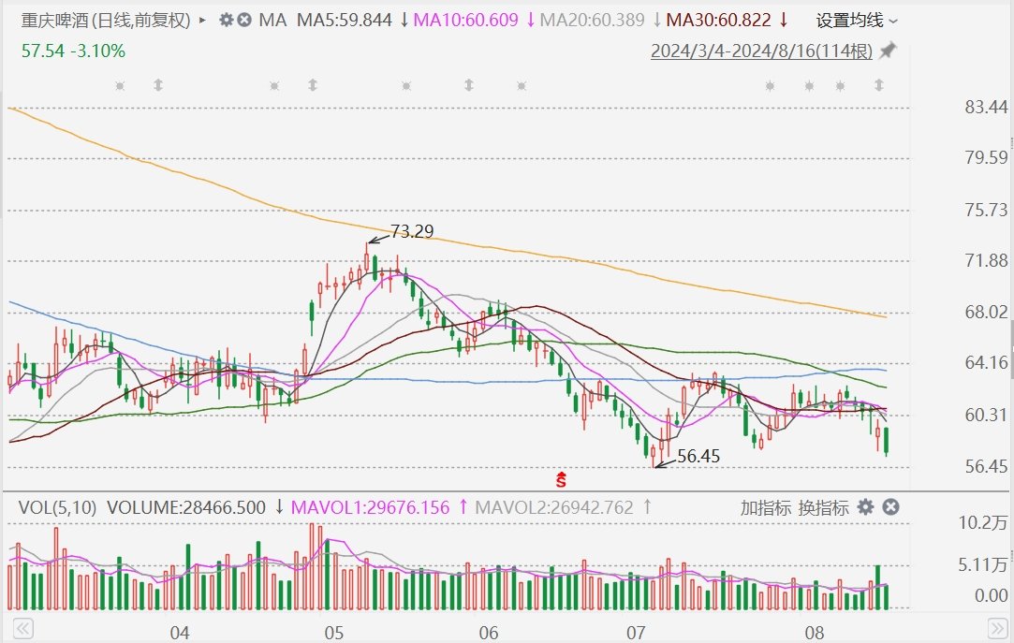
Task: Click the price change text 57.54 -3.10%
Action: 73,51
